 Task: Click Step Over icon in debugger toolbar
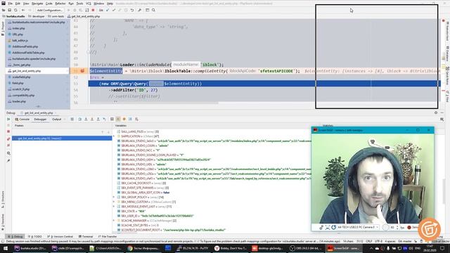[79, 119]
